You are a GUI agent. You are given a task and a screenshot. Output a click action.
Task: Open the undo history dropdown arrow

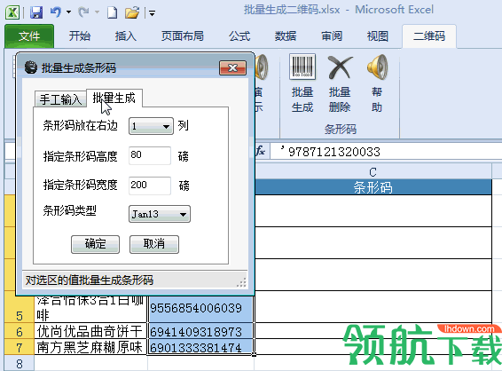point(68,12)
